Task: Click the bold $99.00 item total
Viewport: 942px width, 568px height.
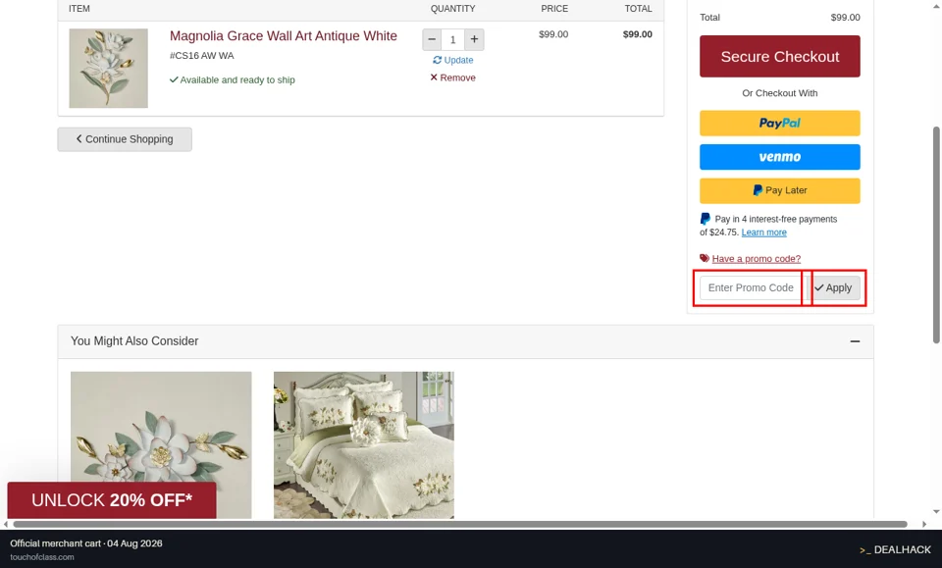Action: (x=638, y=34)
